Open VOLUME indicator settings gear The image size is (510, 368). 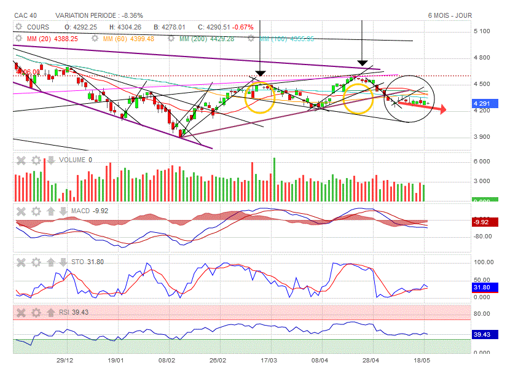point(36,160)
